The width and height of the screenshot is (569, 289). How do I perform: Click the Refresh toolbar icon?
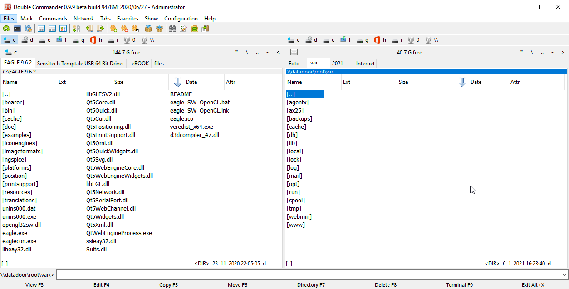pos(6,29)
